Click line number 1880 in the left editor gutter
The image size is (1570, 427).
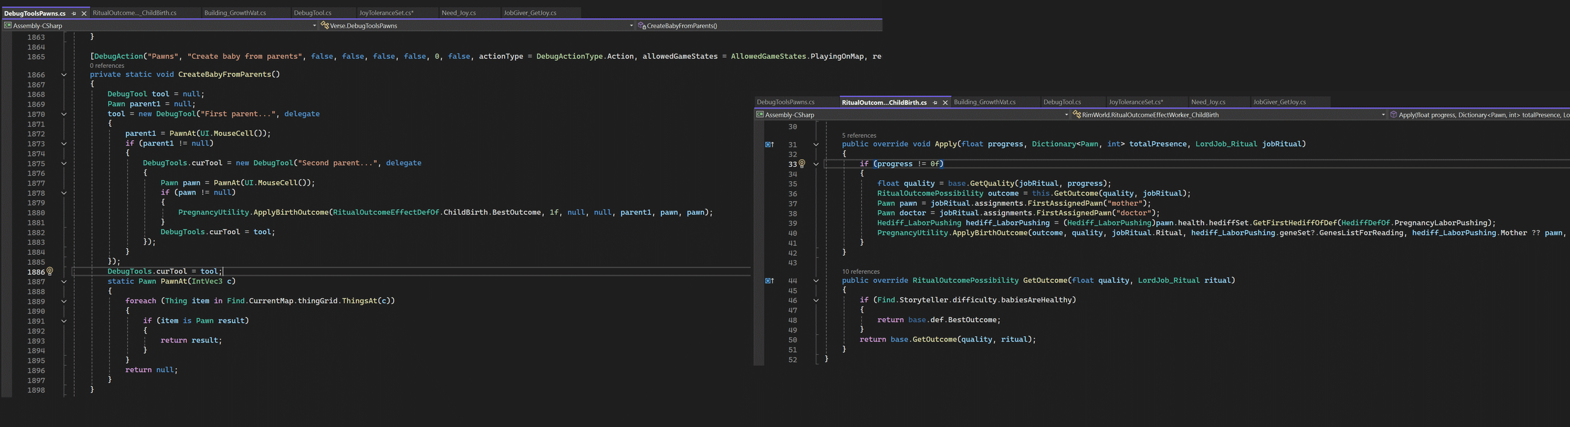point(36,213)
